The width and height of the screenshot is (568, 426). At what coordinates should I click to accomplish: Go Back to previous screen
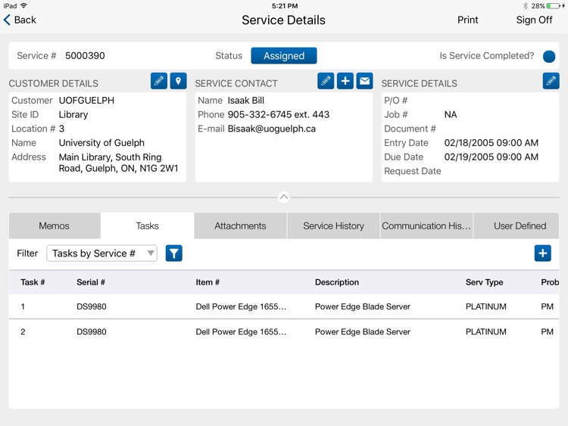point(20,20)
